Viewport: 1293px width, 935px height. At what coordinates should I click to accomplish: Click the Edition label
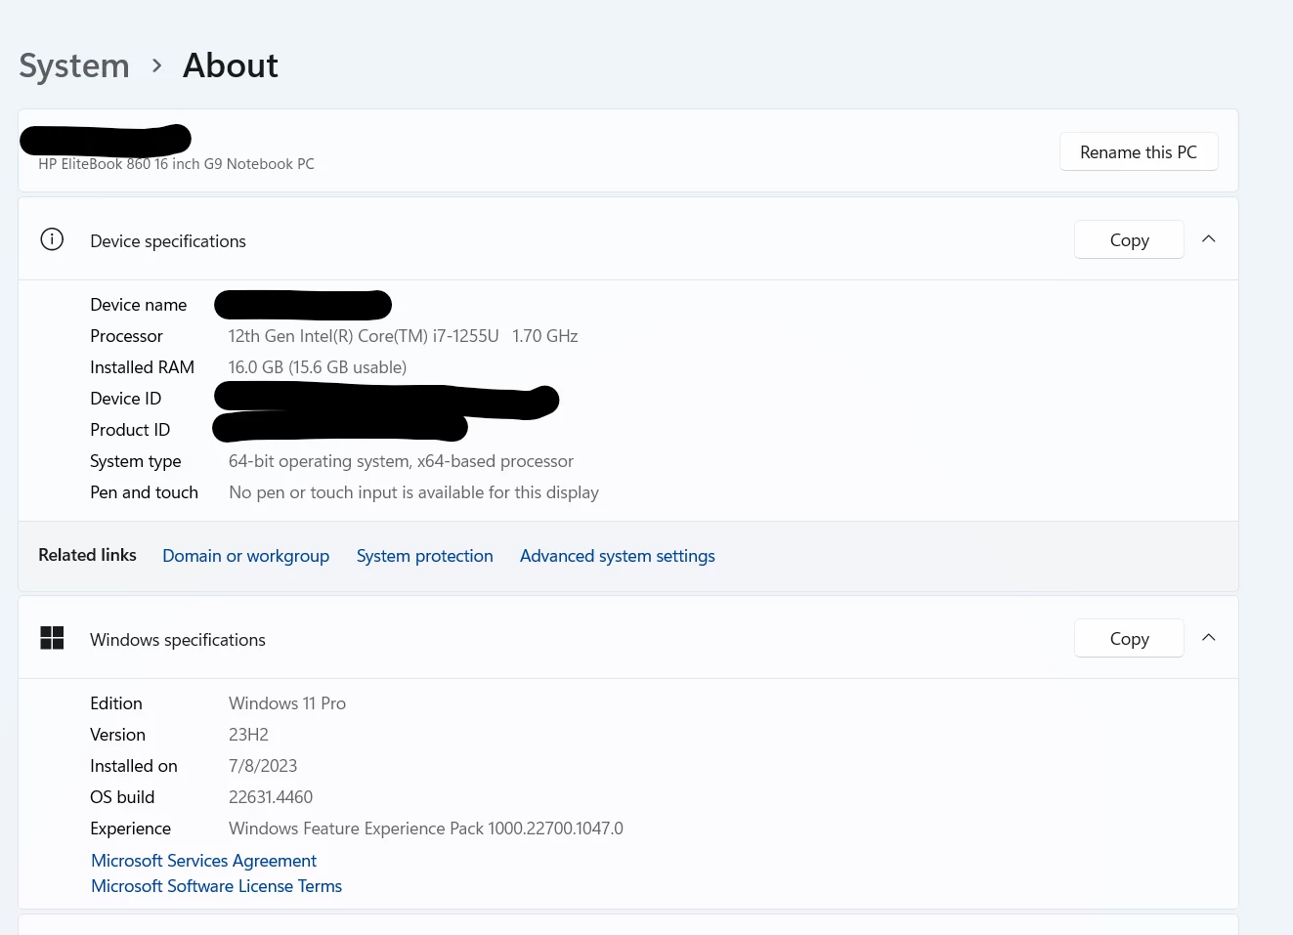click(x=116, y=703)
